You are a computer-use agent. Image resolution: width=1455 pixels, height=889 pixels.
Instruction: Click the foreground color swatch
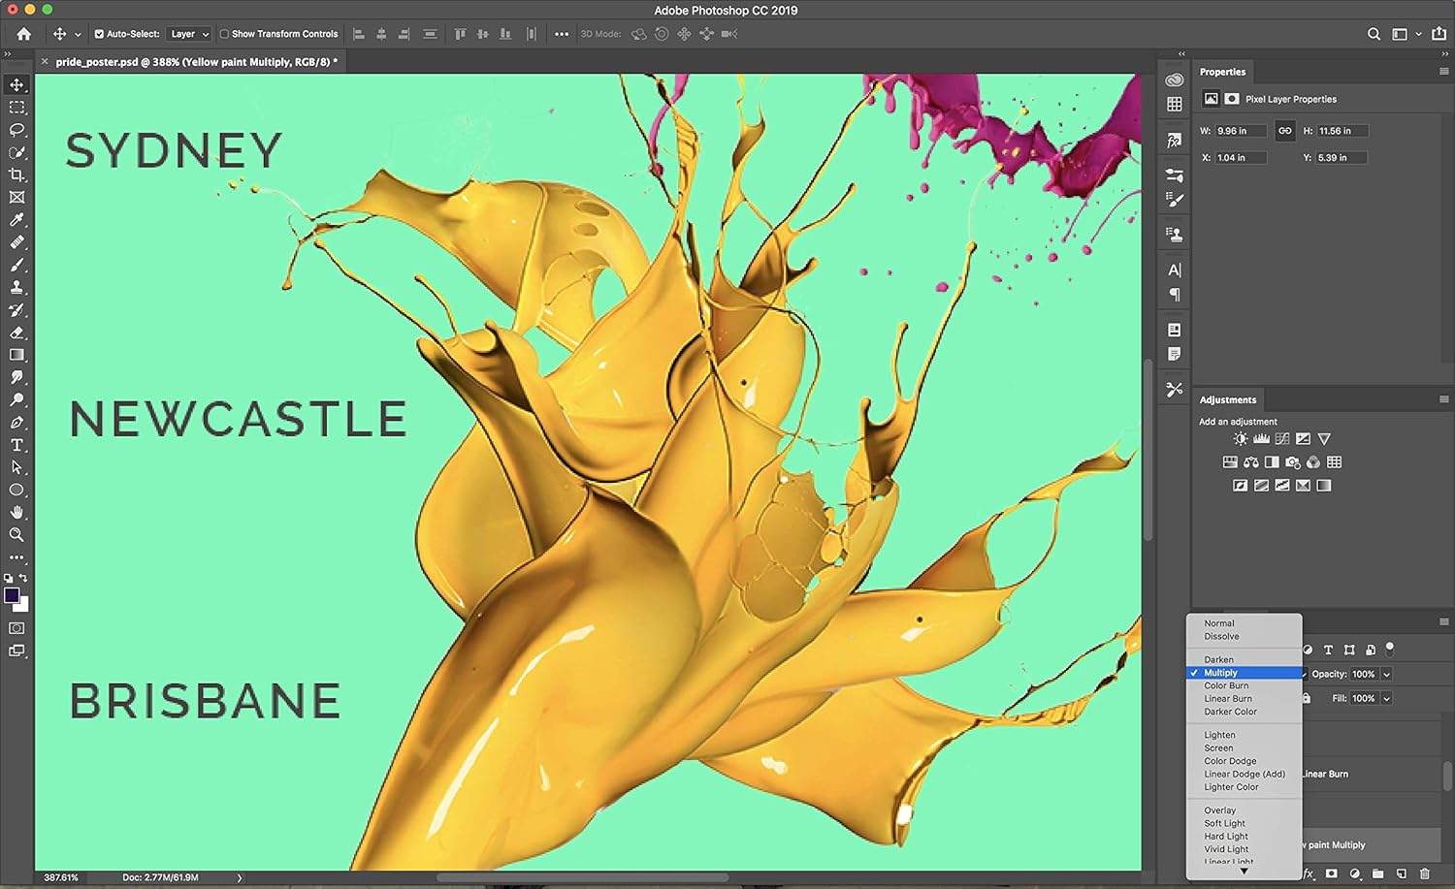click(12, 595)
